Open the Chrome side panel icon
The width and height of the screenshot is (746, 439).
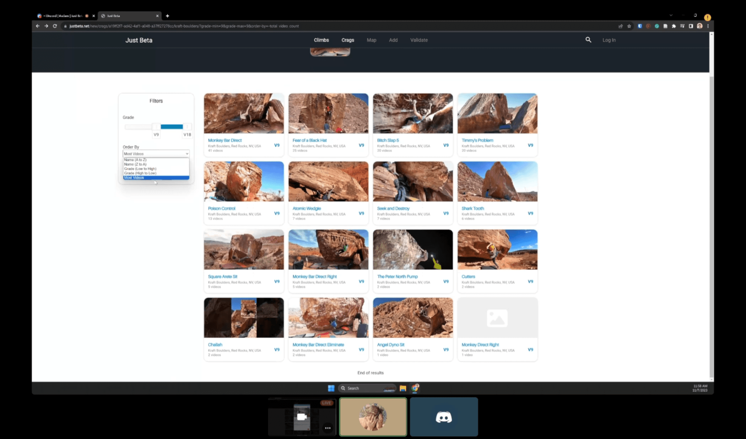[691, 26]
